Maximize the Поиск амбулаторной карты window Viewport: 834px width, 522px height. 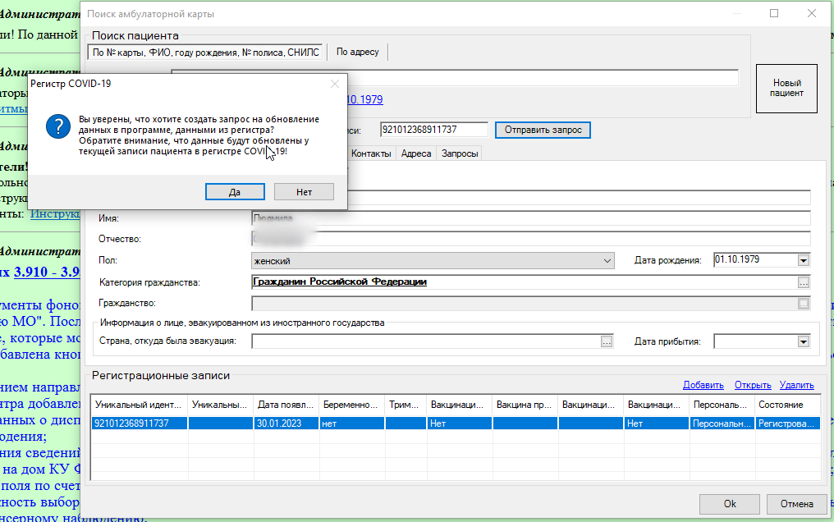click(x=774, y=13)
